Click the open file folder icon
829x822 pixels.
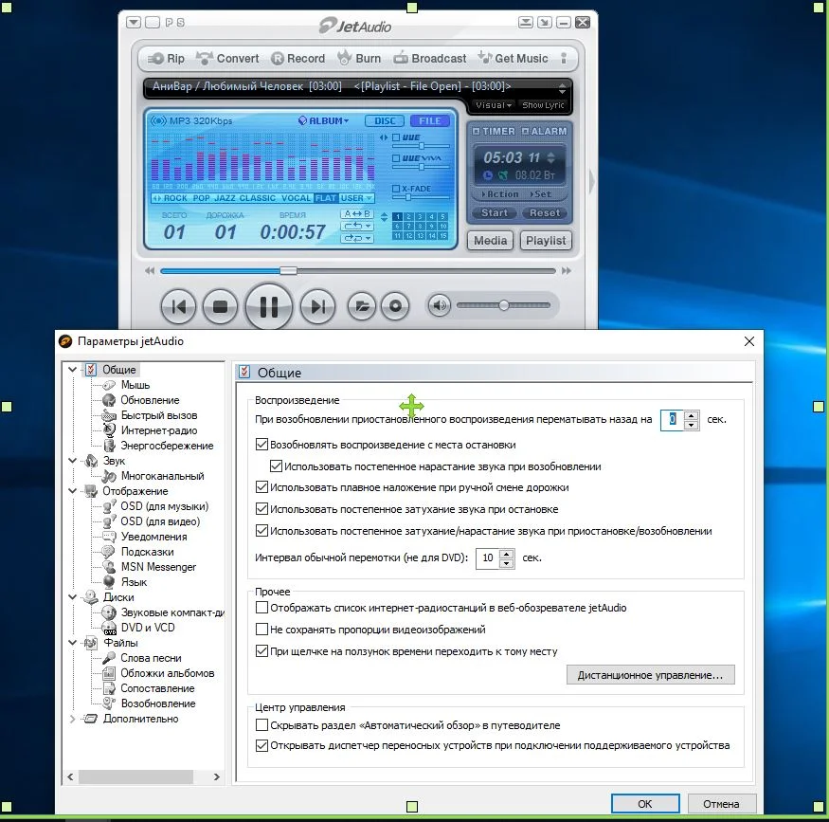click(362, 305)
